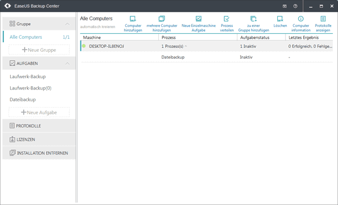Open the LIZENZEN section

point(39,139)
